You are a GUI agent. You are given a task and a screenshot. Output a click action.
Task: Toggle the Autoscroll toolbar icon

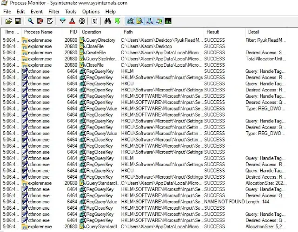(x=40, y=21)
